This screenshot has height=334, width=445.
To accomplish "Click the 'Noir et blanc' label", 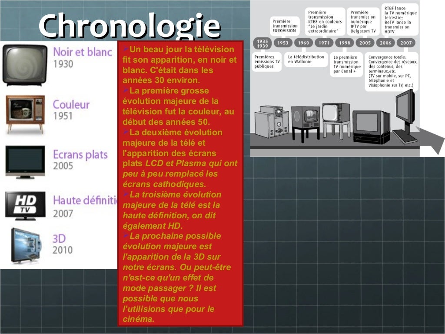I will [83, 52].
